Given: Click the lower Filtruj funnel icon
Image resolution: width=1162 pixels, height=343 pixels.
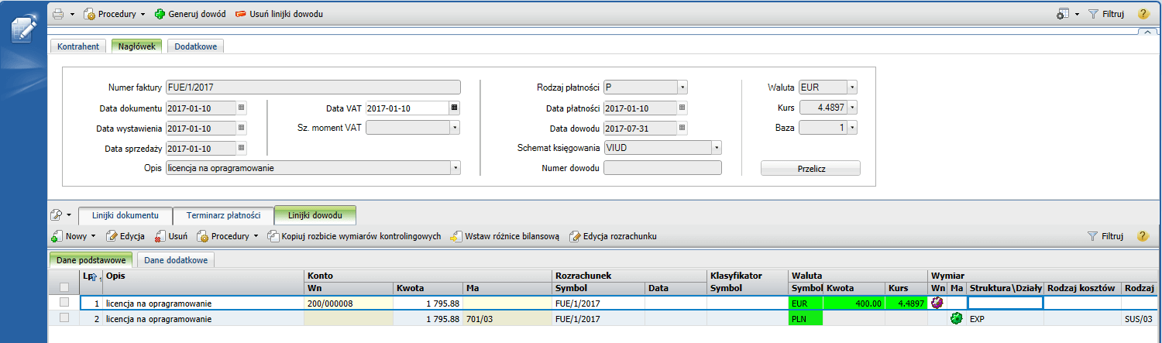Looking at the screenshot, I should pos(1094,236).
